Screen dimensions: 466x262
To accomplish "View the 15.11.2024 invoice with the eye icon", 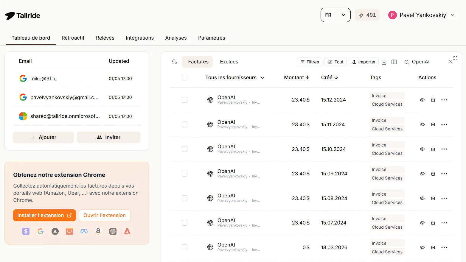I will tap(422, 124).
